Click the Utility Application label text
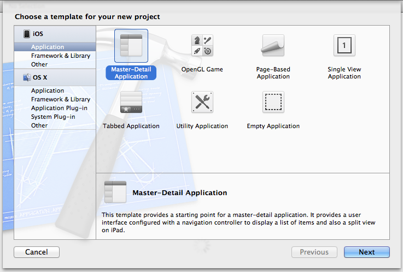The height and width of the screenshot is (272, 403). [x=202, y=126]
